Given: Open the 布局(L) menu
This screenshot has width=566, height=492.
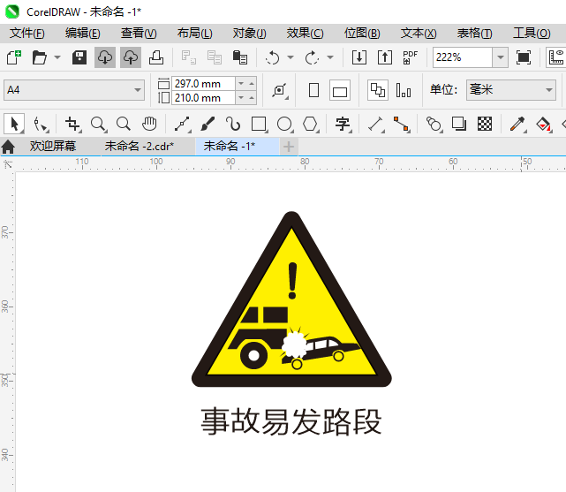Looking at the screenshot, I should pos(194,34).
